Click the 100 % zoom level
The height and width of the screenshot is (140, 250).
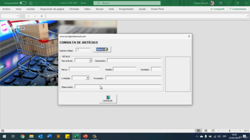tap(246, 131)
